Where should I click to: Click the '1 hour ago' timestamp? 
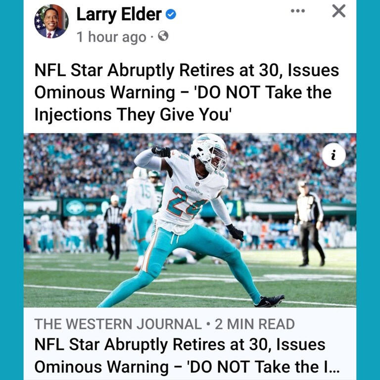[x=111, y=37]
